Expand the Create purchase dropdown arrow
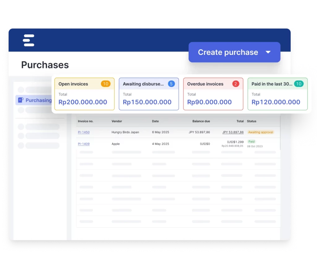Viewport: 317px width, 269px height. (268, 52)
